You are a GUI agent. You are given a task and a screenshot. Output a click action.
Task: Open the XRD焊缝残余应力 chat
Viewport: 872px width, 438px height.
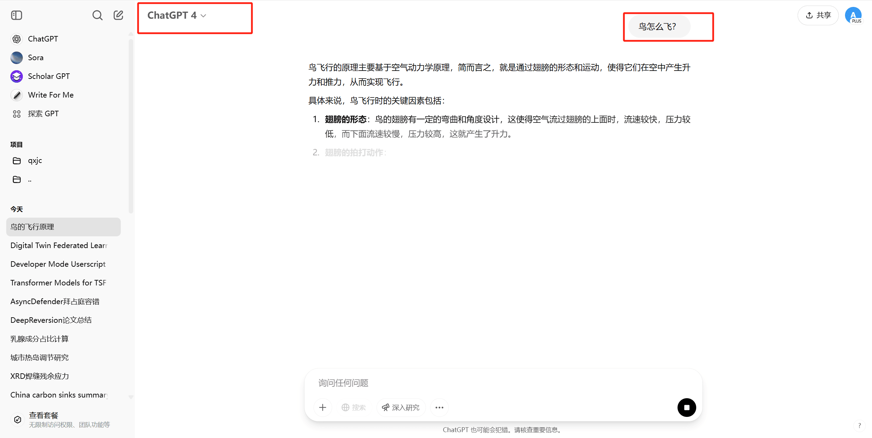(x=64, y=376)
